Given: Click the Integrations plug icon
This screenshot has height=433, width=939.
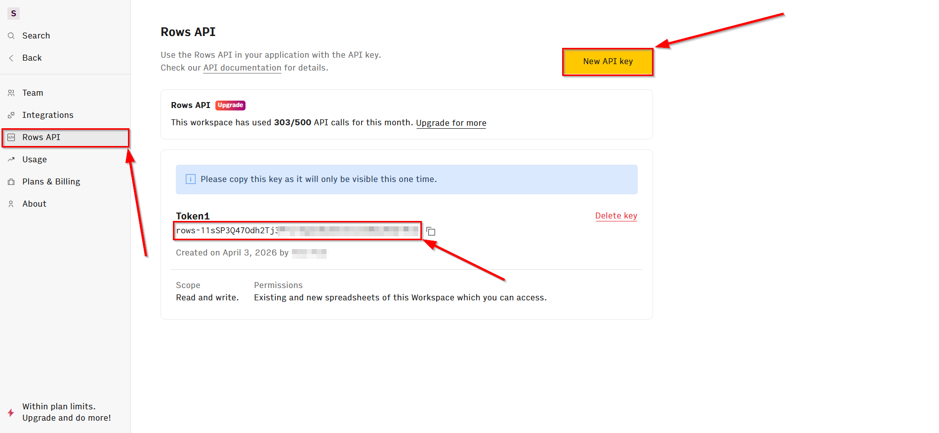Looking at the screenshot, I should pos(11,115).
